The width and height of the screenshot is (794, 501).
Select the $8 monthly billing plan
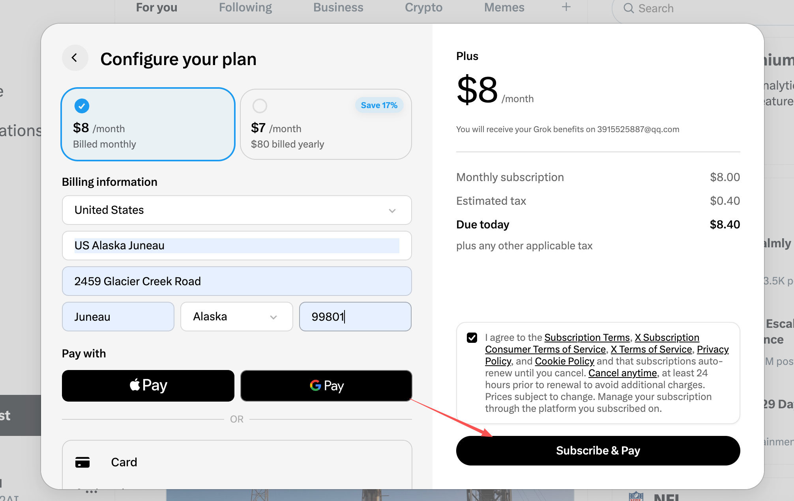148,124
